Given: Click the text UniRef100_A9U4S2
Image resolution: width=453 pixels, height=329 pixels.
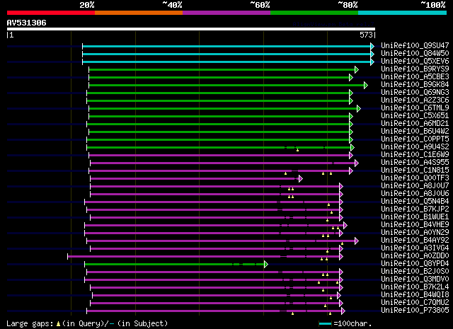Looking at the screenshot, I should tap(415, 146).
